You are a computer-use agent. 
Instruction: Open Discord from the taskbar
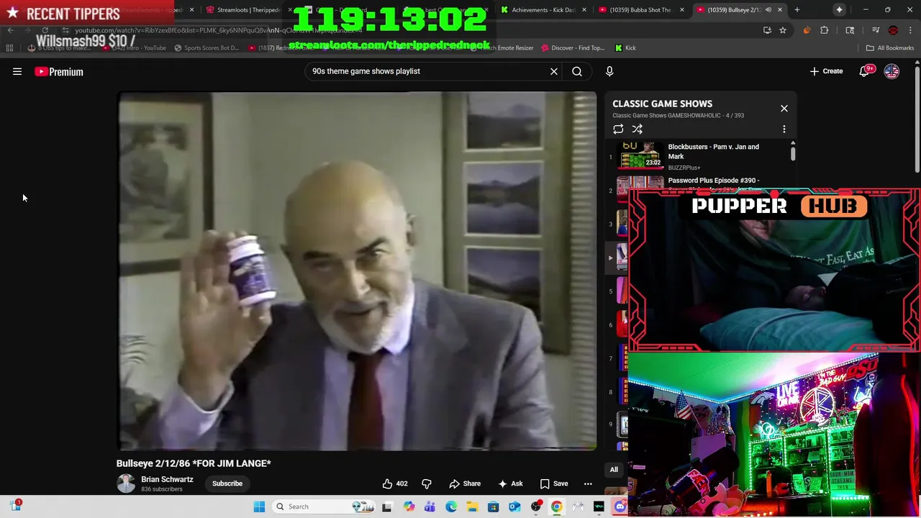(620, 506)
